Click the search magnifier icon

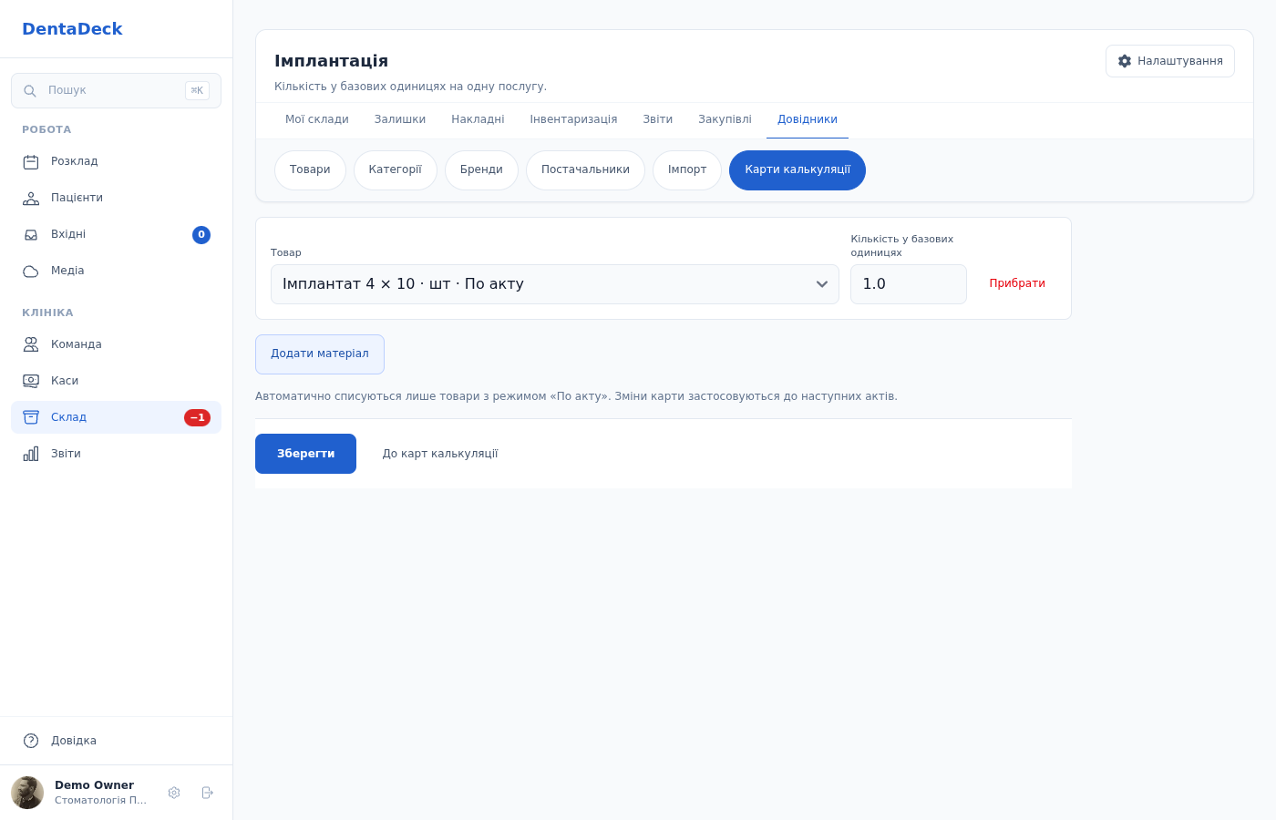[x=30, y=91]
